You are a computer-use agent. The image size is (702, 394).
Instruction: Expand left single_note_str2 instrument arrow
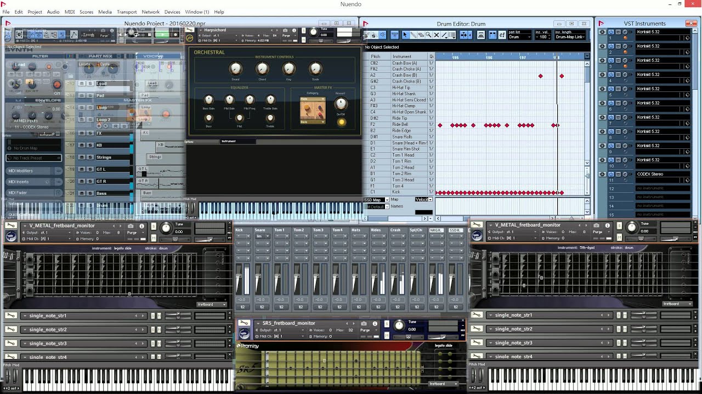[24, 329]
